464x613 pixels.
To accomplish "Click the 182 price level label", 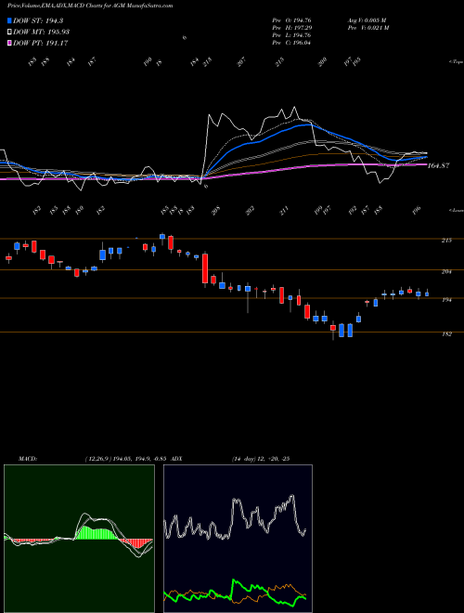I will tap(446, 333).
